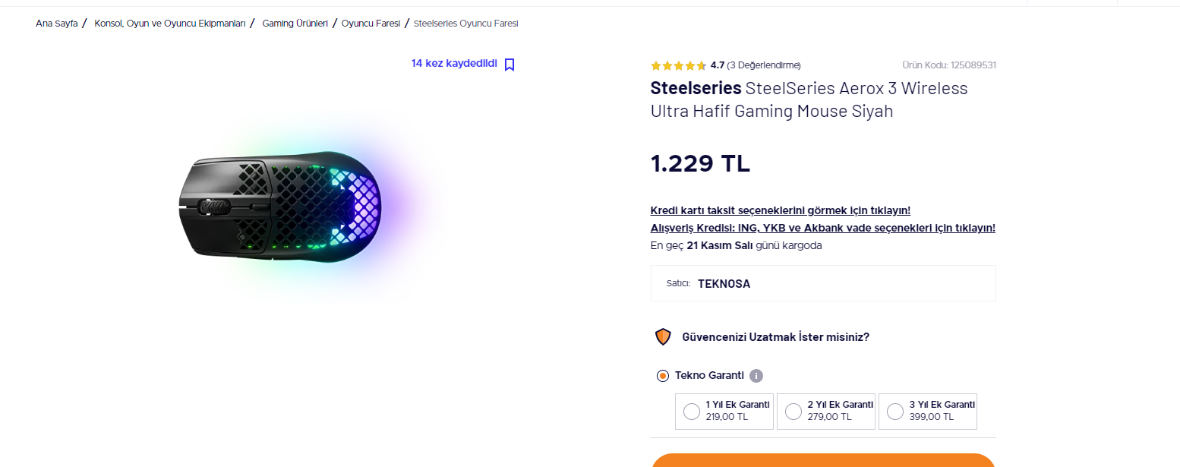
Task: Open Gaming Ürünleri breadcrumb
Action: click(295, 24)
